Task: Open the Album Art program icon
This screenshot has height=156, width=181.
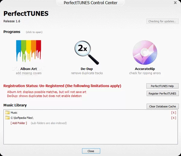Action: 29,51
